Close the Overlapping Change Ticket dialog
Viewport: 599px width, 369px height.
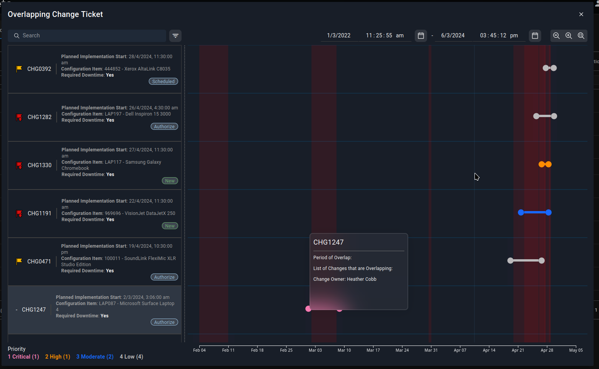(581, 14)
